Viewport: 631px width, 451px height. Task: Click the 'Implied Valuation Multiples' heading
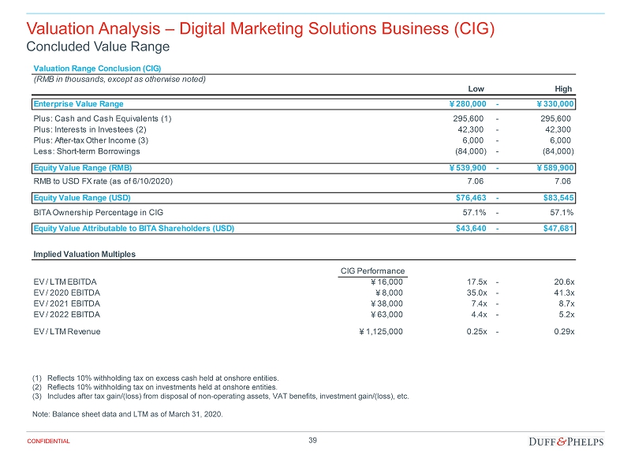(84, 254)
